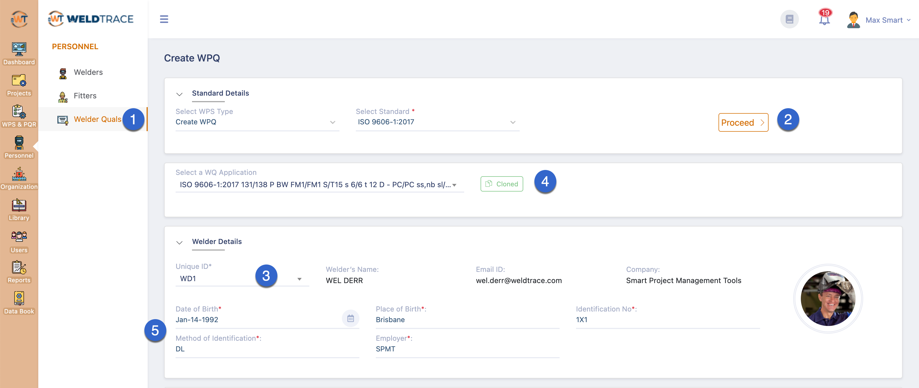Viewport: 919px width, 388px height.
Task: Click the Place of Birth field Brisbane
Action: click(467, 320)
